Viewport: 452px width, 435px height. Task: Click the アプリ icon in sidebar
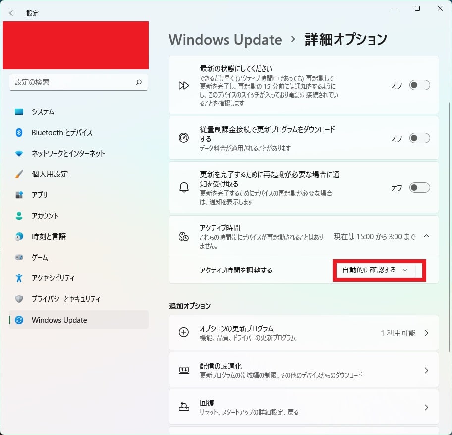pyautogui.click(x=19, y=195)
